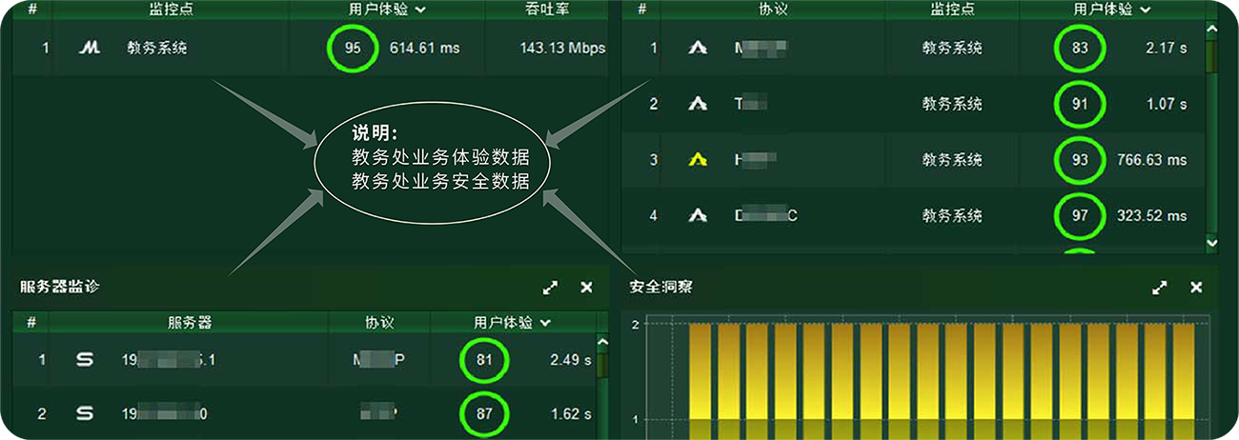The image size is (1239, 440).
Task: Click the 2.49 s server response time
Action: 571,361
